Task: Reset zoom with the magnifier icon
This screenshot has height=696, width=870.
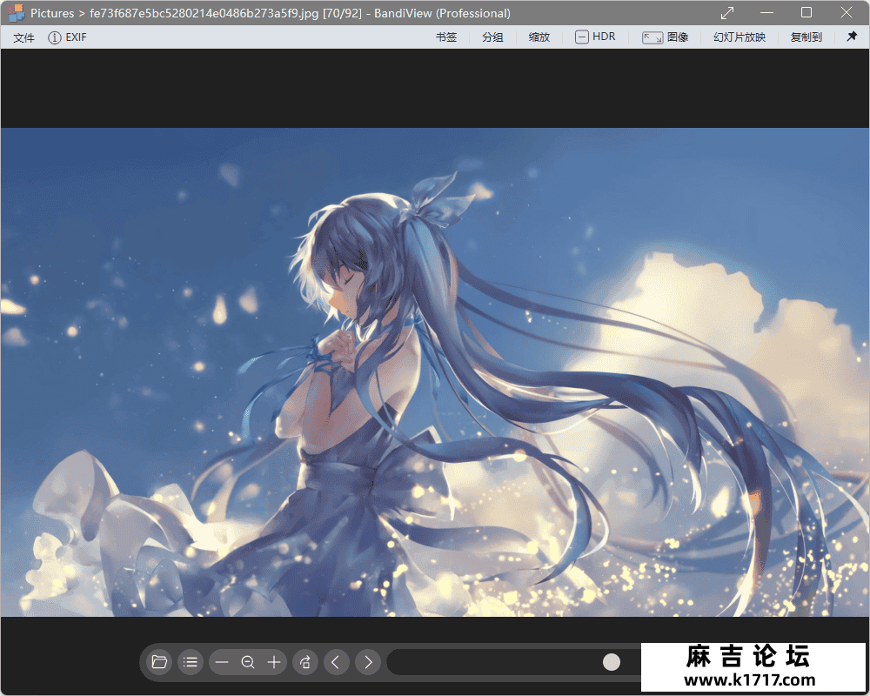Action: pos(248,662)
